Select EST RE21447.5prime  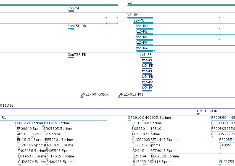pos(164,140)
